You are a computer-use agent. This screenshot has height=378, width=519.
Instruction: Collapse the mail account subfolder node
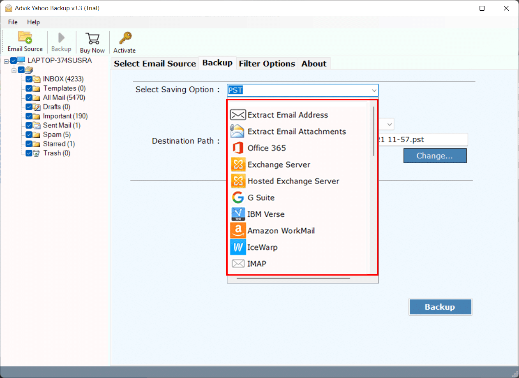14,70
